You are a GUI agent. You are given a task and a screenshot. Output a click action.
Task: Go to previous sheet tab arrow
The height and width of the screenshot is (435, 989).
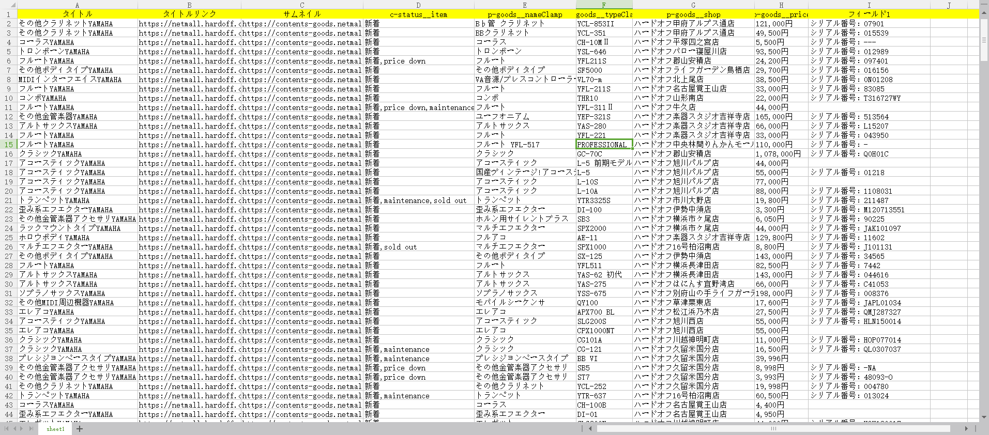16,429
